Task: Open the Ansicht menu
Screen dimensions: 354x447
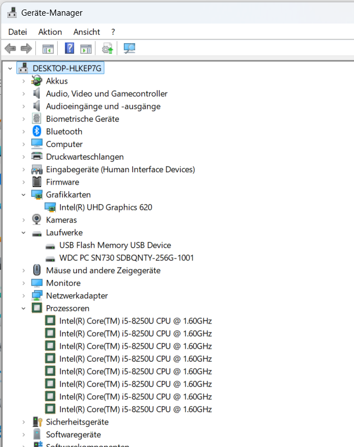Action: point(87,31)
